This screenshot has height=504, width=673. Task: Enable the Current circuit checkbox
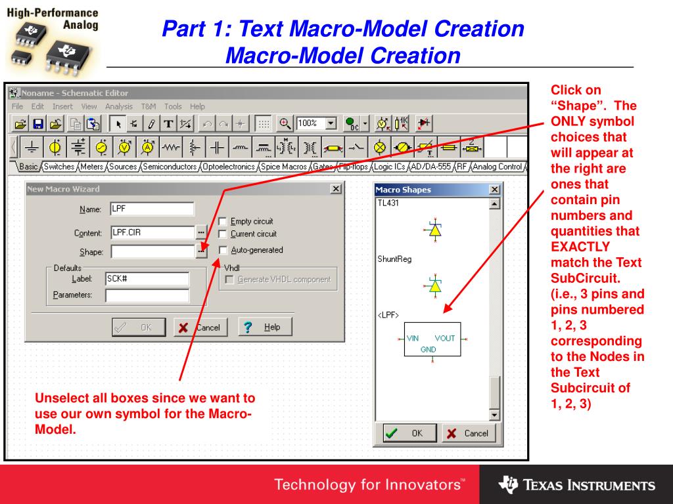222,234
